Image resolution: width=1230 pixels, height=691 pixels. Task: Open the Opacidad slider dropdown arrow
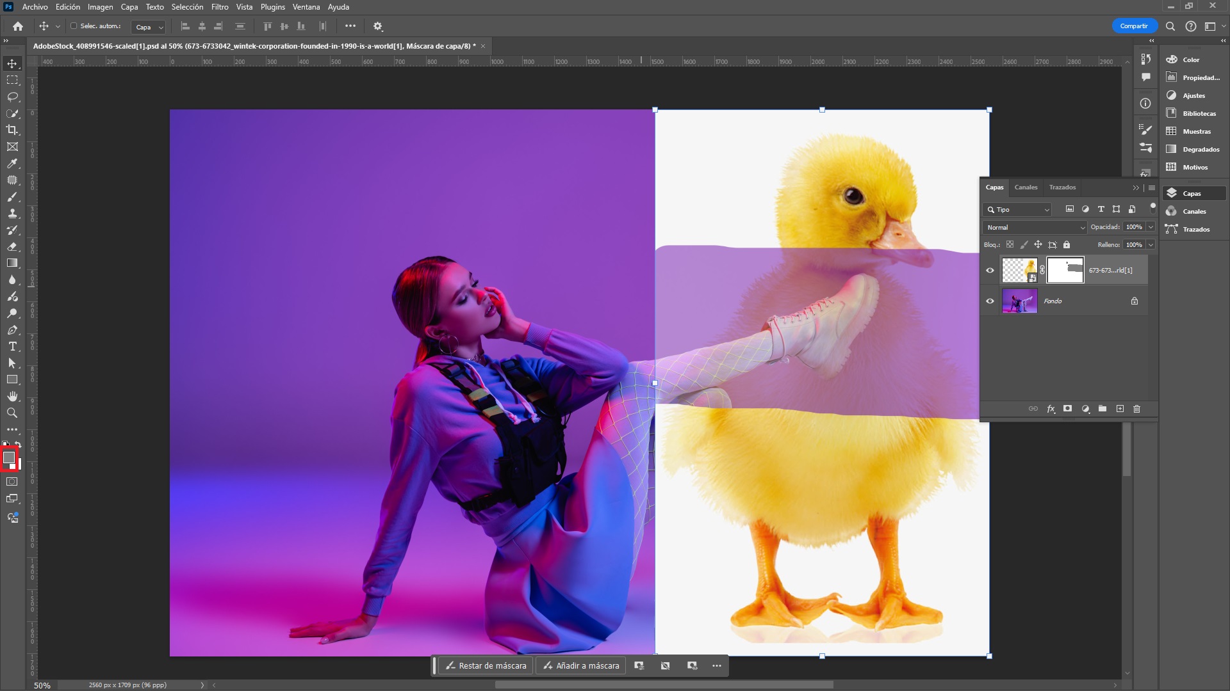1151,227
